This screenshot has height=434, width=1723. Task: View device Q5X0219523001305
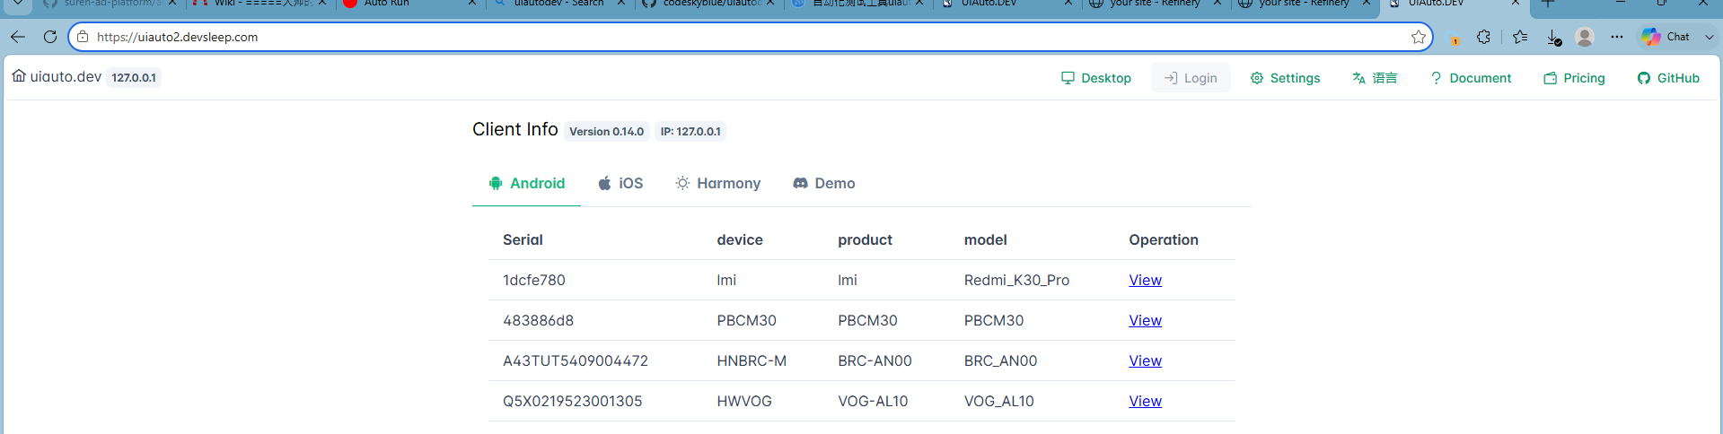1145,401
